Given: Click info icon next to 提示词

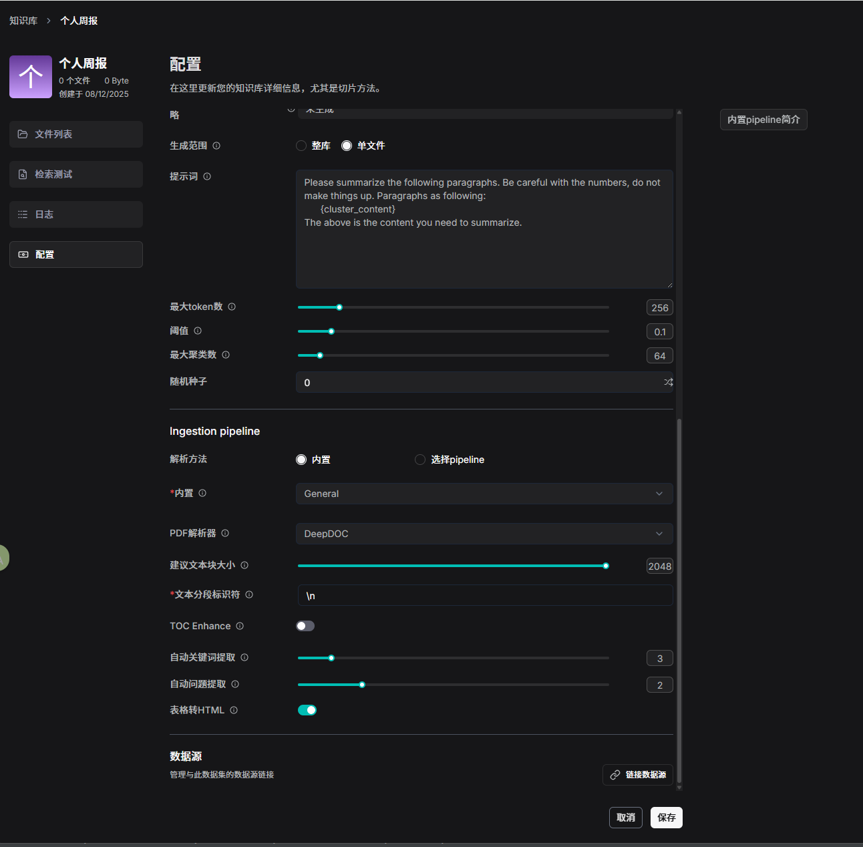Looking at the screenshot, I should point(207,176).
